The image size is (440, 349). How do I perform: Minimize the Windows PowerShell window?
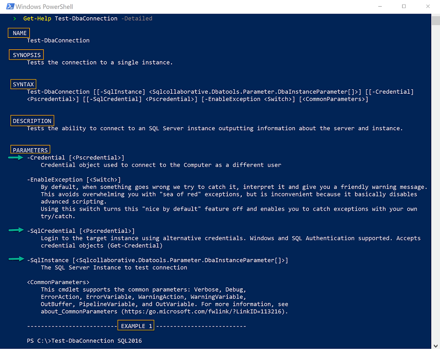pos(380,6)
